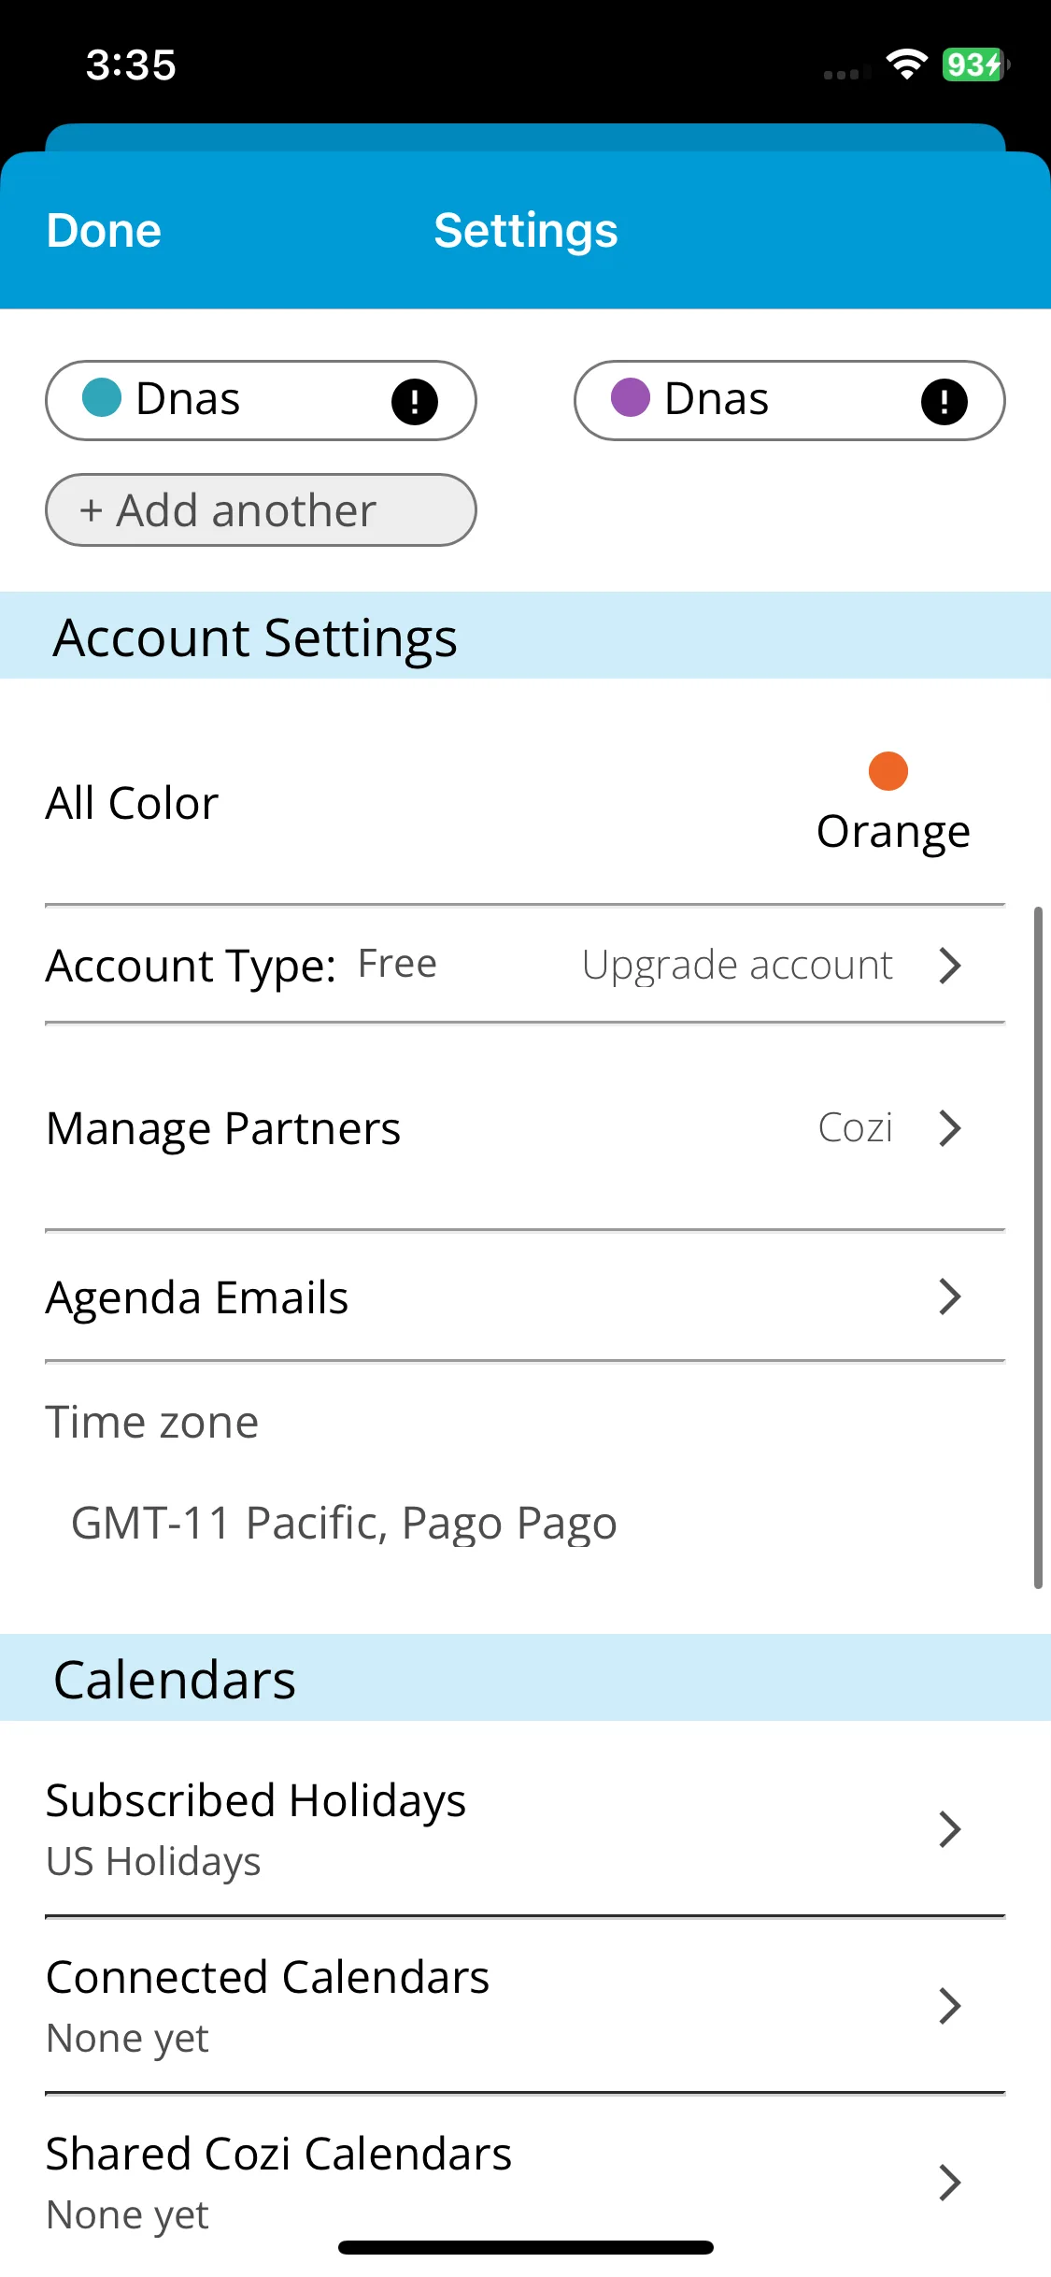This screenshot has width=1051, height=2277.
Task: Open Subscribed Holidays chevron arrow
Action: (x=950, y=1829)
